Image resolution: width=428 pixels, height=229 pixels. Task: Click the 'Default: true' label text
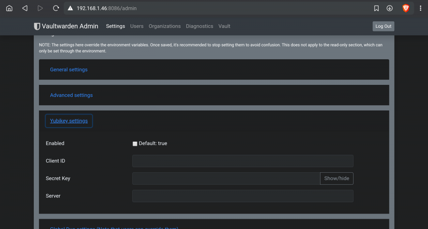point(153,143)
